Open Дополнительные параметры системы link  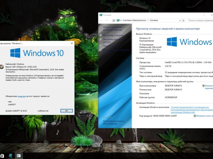pos(117,51)
